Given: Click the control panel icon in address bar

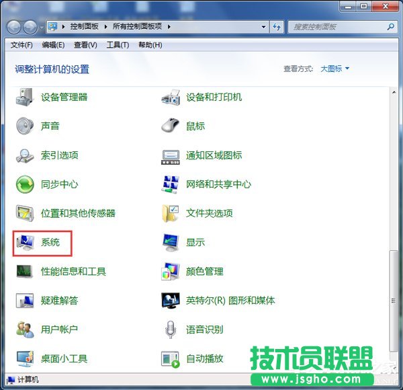Looking at the screenshot, I should 53,26.
